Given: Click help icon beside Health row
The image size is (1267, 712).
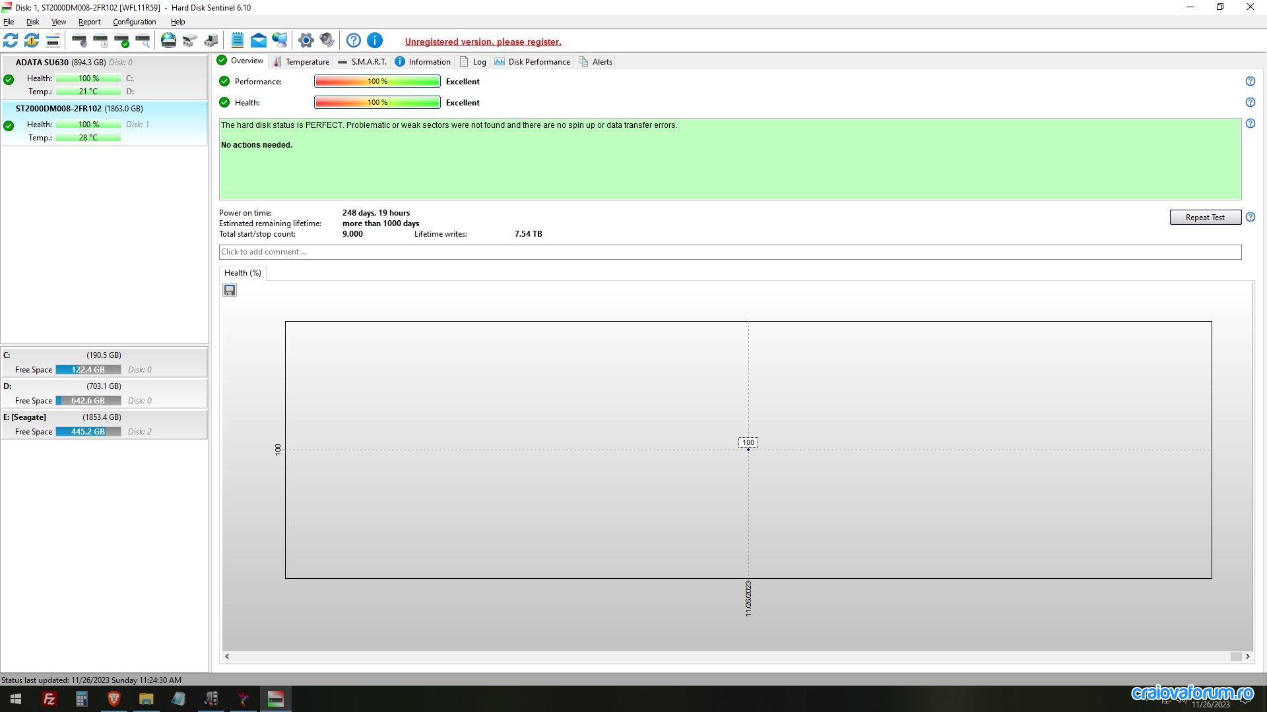Looking at the screenshot, I should (x=1250, y=102).
